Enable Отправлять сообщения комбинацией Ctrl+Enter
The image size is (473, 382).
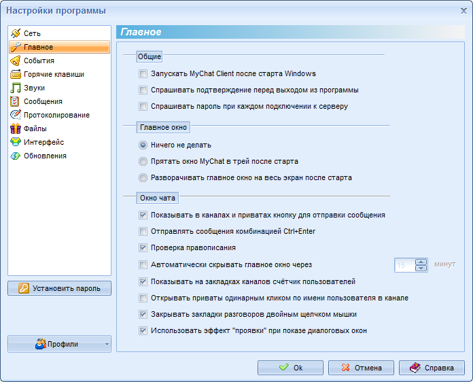143,231
